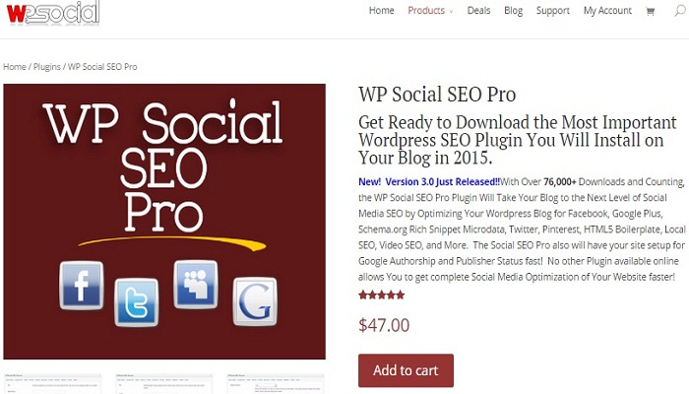Expand the Products dropdown arrow

(451, 12)
